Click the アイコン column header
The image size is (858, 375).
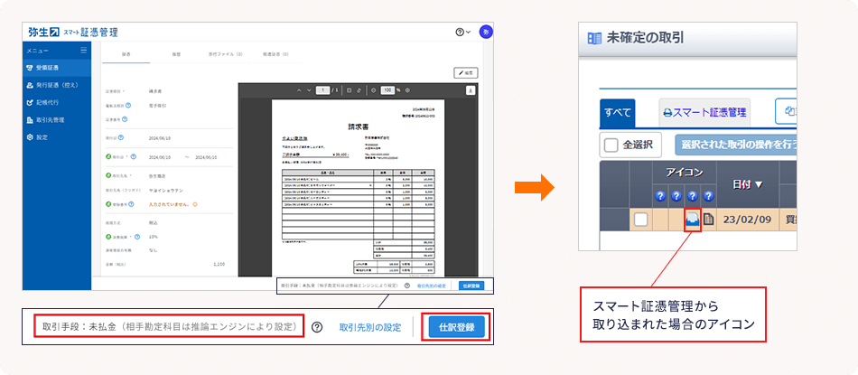[x=684, y=173]
